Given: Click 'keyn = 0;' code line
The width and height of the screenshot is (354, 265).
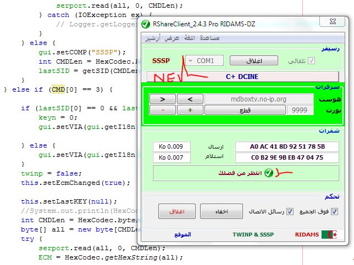Looking at the screenshot, I should 58,117.
